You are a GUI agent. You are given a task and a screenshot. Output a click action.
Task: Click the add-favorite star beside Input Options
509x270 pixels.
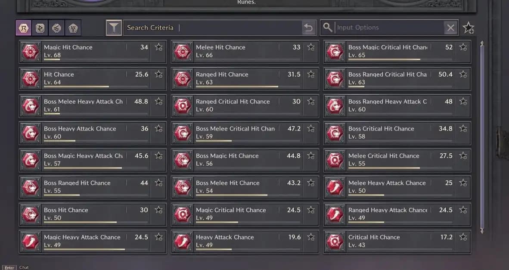(468, 28)
